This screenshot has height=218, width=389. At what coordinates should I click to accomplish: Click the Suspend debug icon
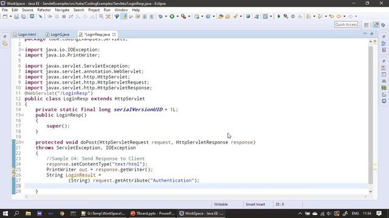point(57,16)
